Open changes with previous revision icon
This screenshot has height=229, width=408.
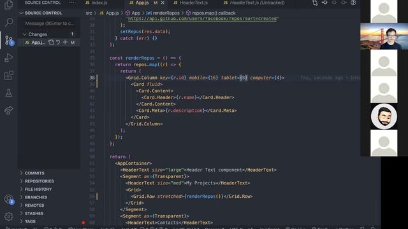(x=324, y=3)
